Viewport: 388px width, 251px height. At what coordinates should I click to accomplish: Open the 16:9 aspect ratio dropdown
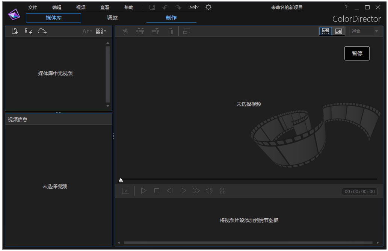click(193, 7)
